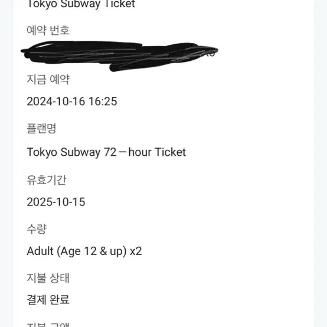Select the 플랜명 label

coord(41,129)
